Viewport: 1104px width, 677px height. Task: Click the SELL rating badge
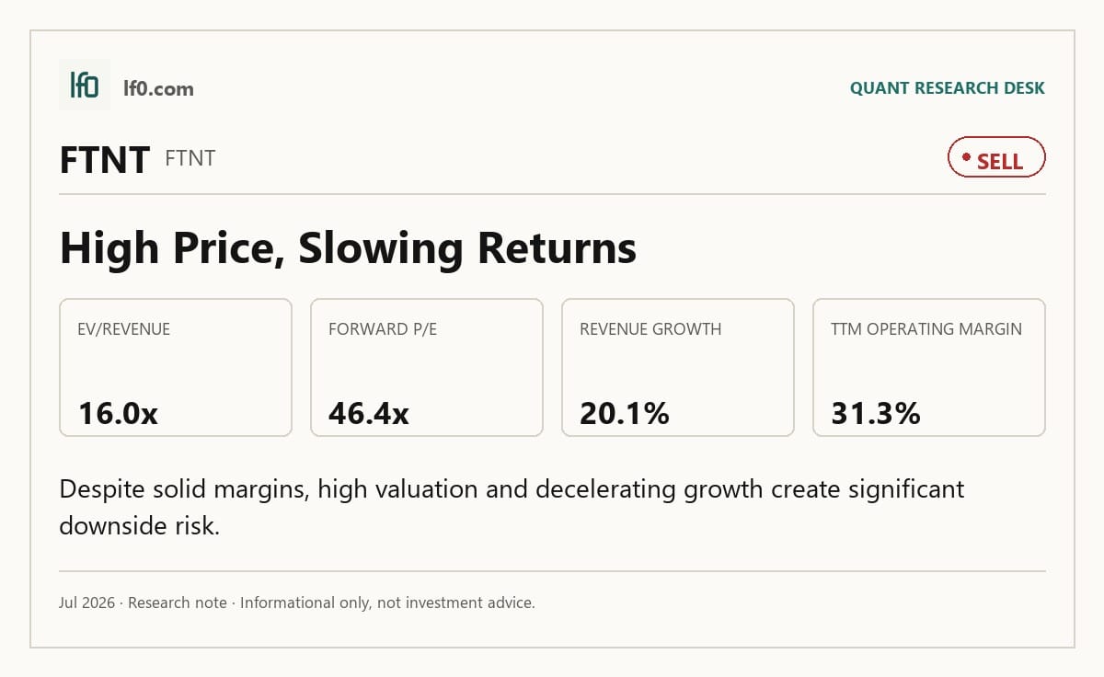996,158
